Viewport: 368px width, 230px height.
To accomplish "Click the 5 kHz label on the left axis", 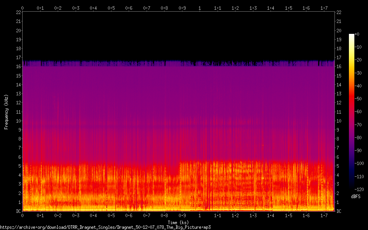I will [x=19, y=166].
